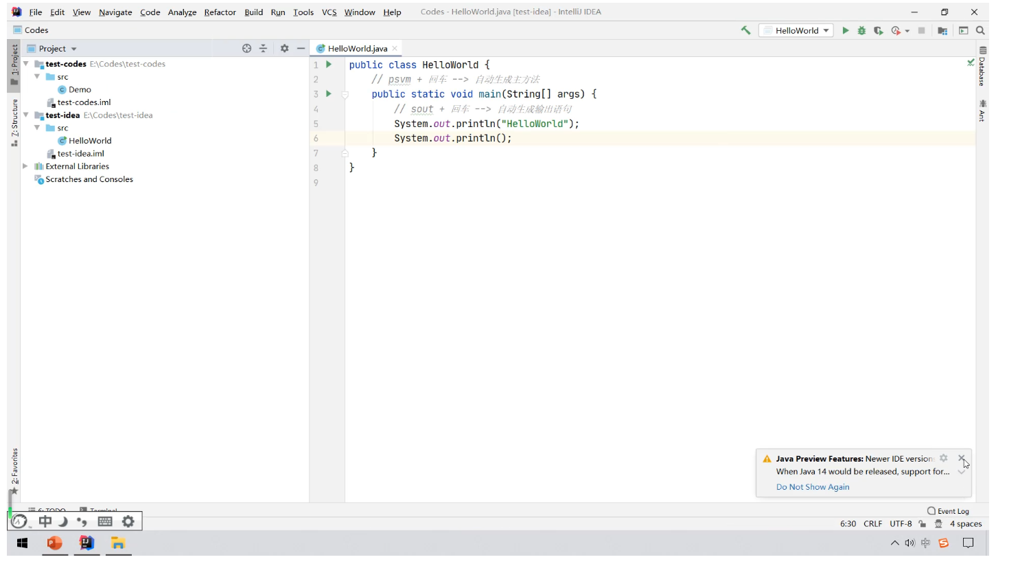Screen dimensions: 1031x566
Task: Click the green inspection checkmark indicator
Action: point(971,63)
